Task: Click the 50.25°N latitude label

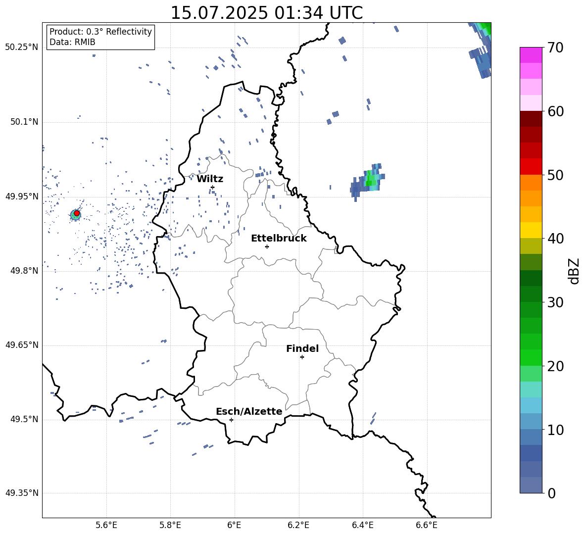Action: click(22, 48)
